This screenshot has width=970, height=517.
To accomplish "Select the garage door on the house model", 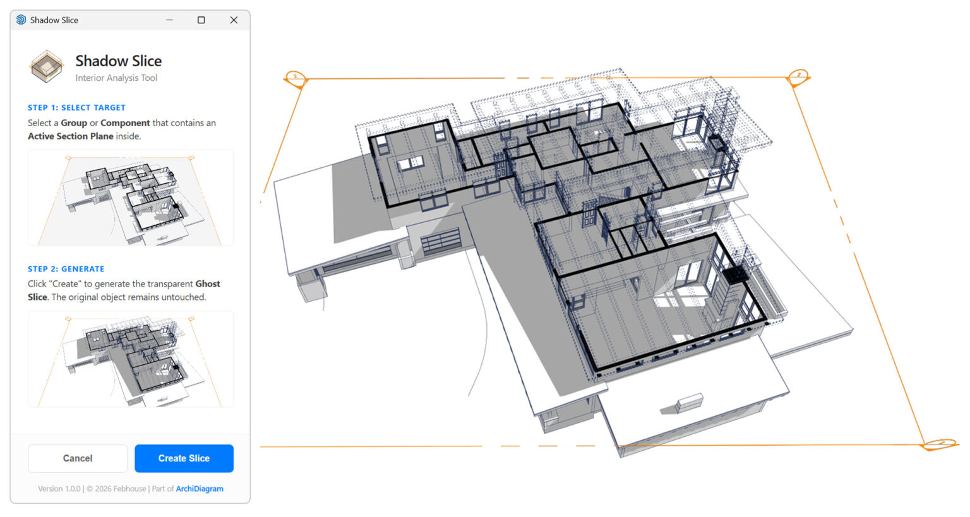I will tap(441, 241).
